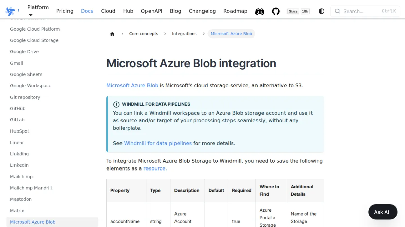
Task: Select Microsoft Azure Blob in sidebar
Action: (52, 222)
